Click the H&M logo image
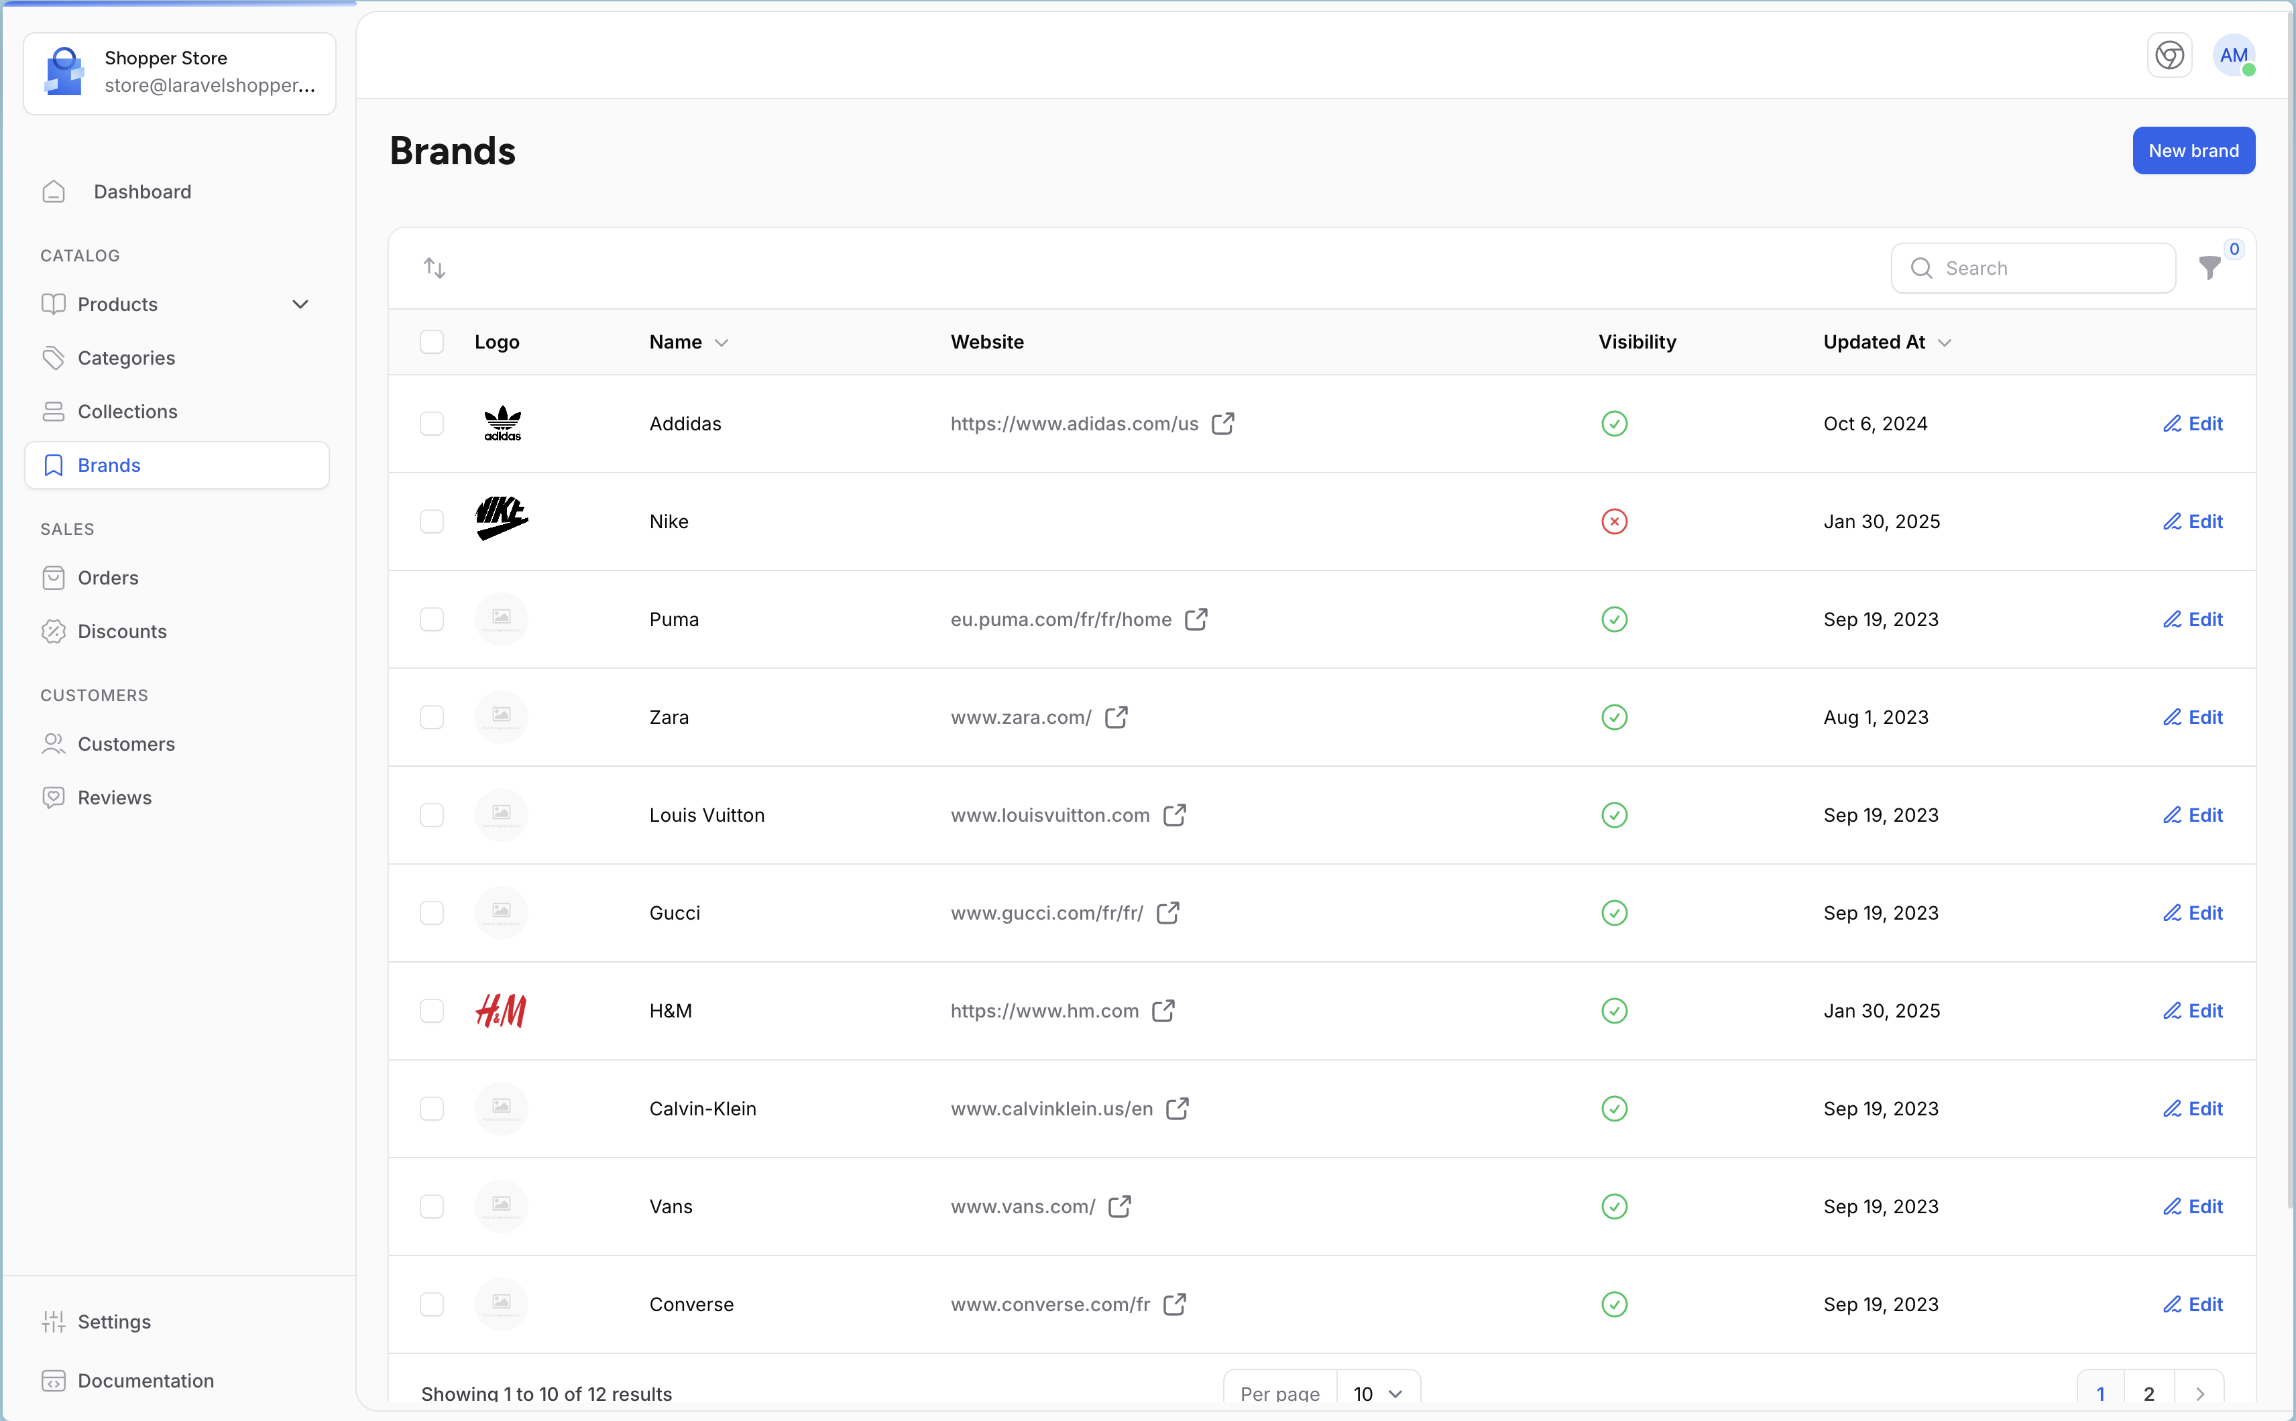This screenshot has height=1421, width=2296. pyautogui.click(x=501, y=1010)
